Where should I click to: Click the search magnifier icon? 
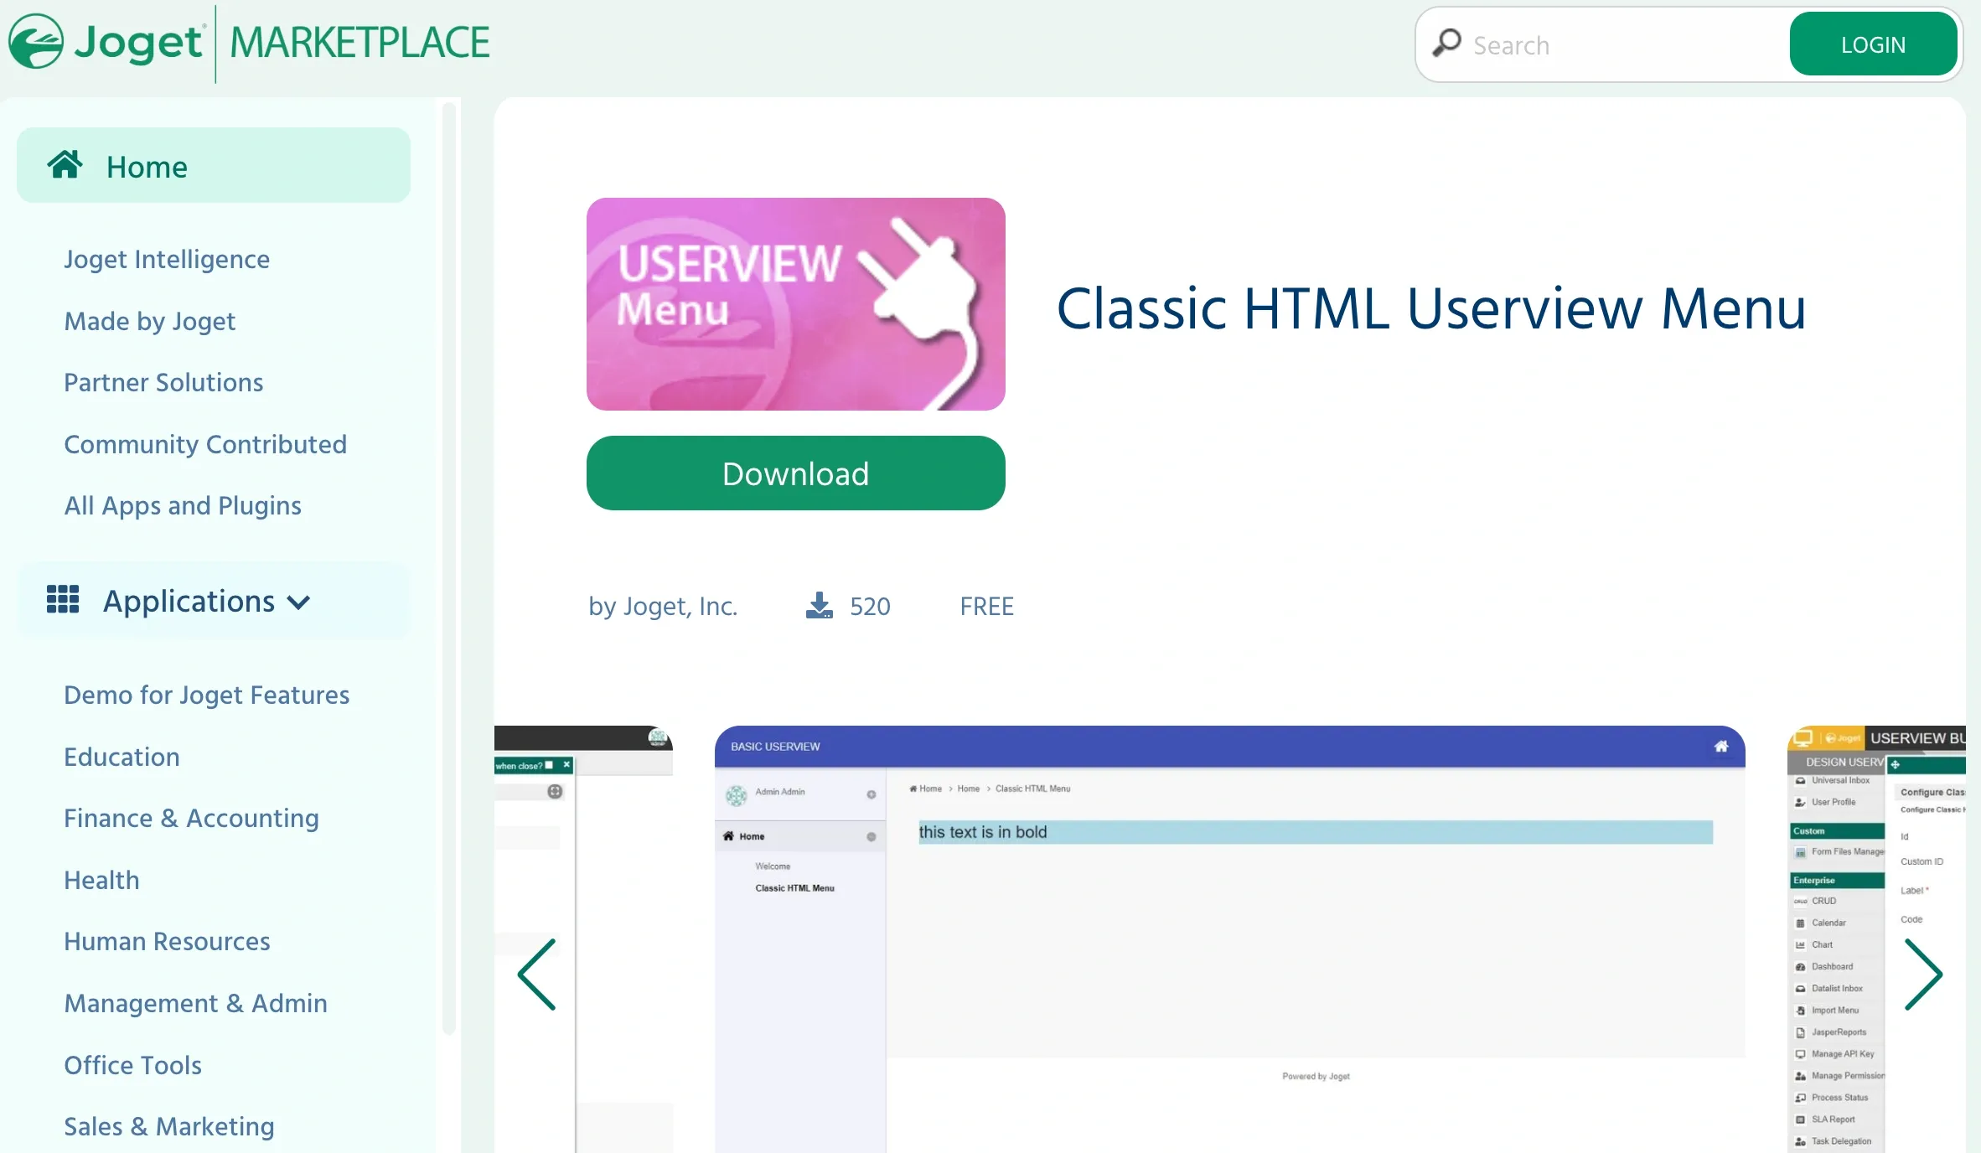click(1446, 44)
